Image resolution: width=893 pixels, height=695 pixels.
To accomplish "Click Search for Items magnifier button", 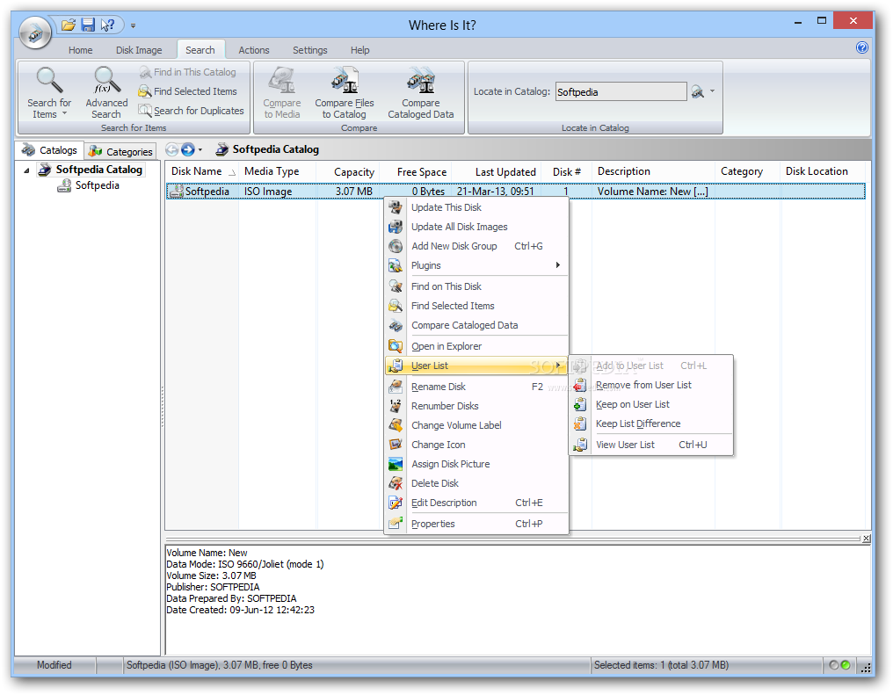I will (x=49, y=92).
